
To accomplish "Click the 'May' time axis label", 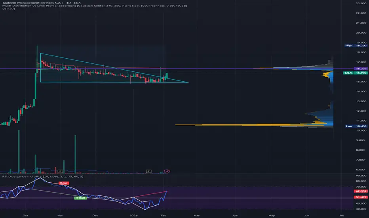I will [x=272, y=215].
